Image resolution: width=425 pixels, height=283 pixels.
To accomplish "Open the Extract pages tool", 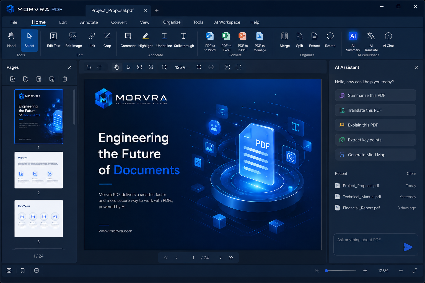I will point(314,40).
